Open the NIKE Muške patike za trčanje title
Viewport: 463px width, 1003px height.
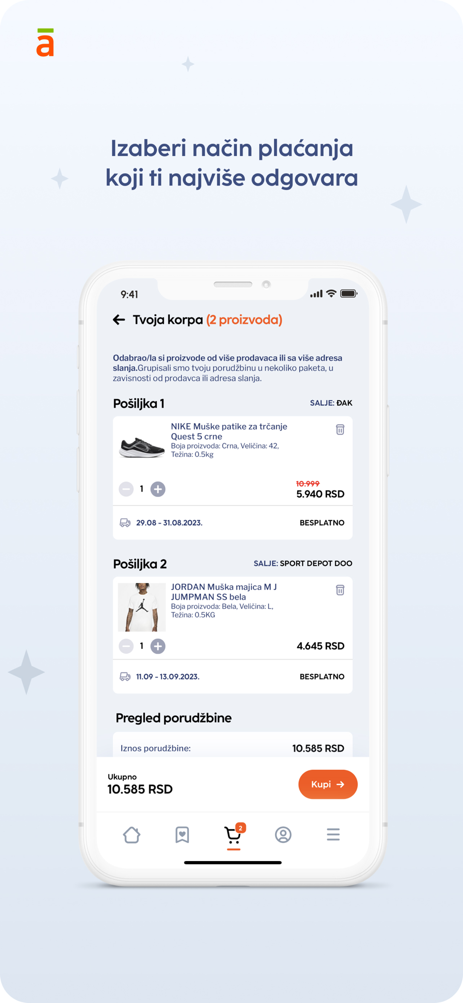(229, 431)
